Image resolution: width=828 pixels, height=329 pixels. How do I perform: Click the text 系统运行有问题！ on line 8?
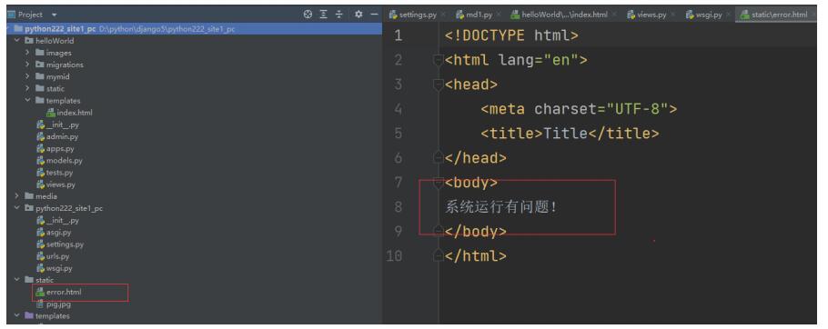coord(501,206)
